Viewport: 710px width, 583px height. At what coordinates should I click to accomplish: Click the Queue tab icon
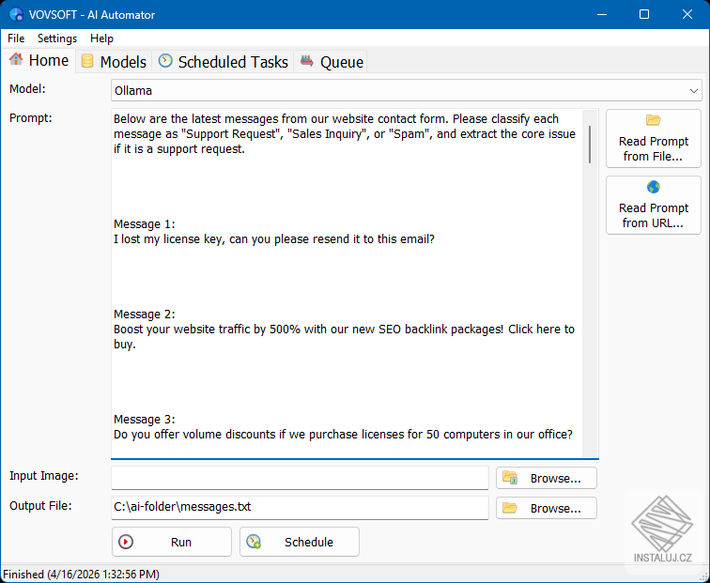(x=307, y=61)
